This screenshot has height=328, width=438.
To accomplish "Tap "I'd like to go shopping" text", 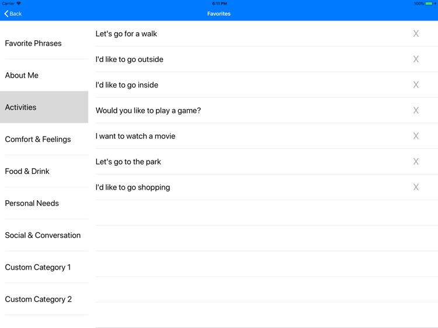I will click(133, 187).
